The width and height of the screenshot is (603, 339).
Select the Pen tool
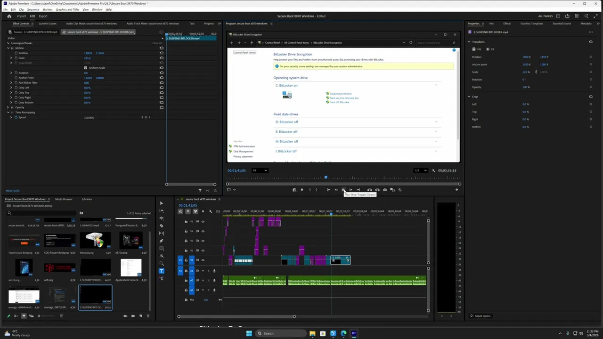[162, 241]
